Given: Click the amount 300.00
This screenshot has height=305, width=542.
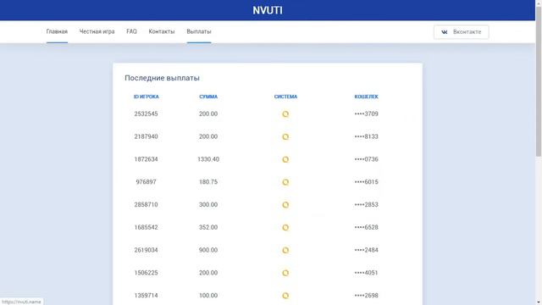Looking at the screenshot, I should (x=208, y=205).
